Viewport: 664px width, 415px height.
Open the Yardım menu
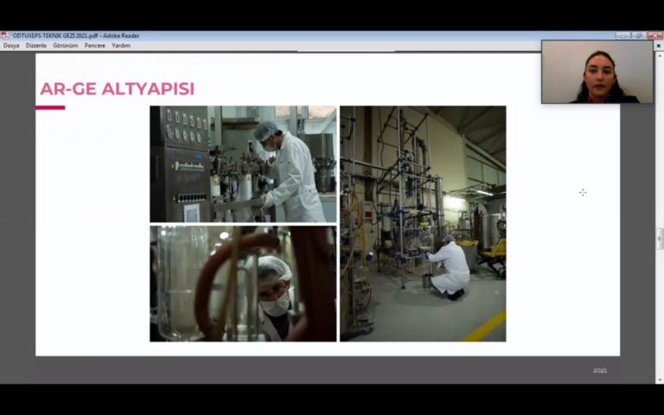(121, 45)
